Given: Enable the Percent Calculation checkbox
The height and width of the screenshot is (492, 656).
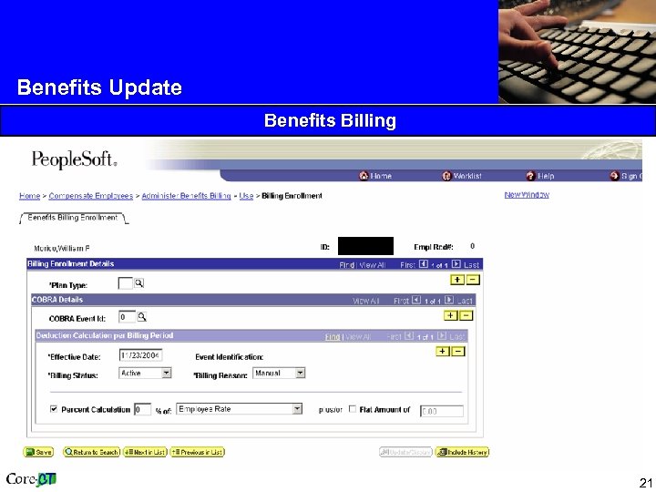Looking at the screenshot, I should (x=54, y=409).
